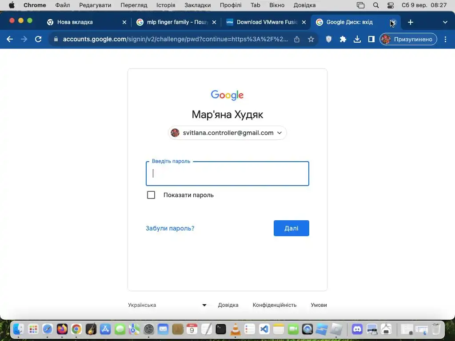Bookmark this page with star icon
Screen dimensions: 455x341
pyautogui.click(x=311, y=39)
